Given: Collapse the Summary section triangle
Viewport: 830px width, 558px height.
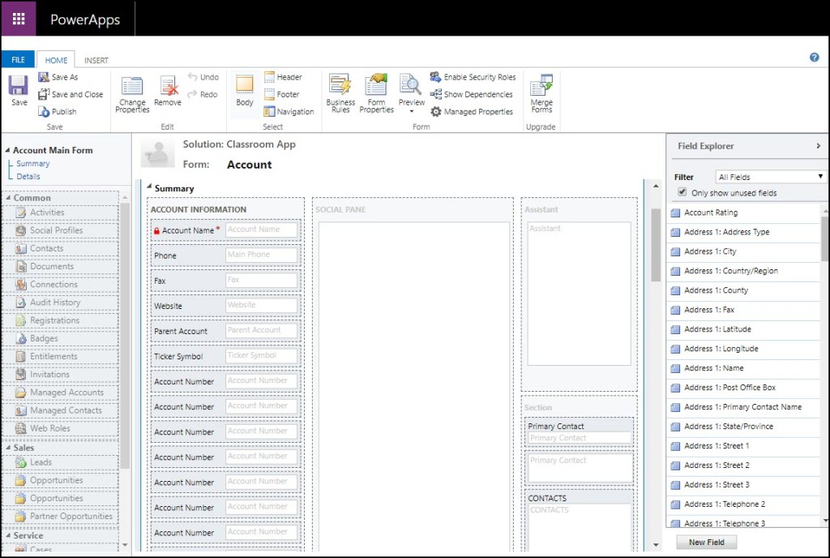Looking at the screenshot, I should [149, 188].
